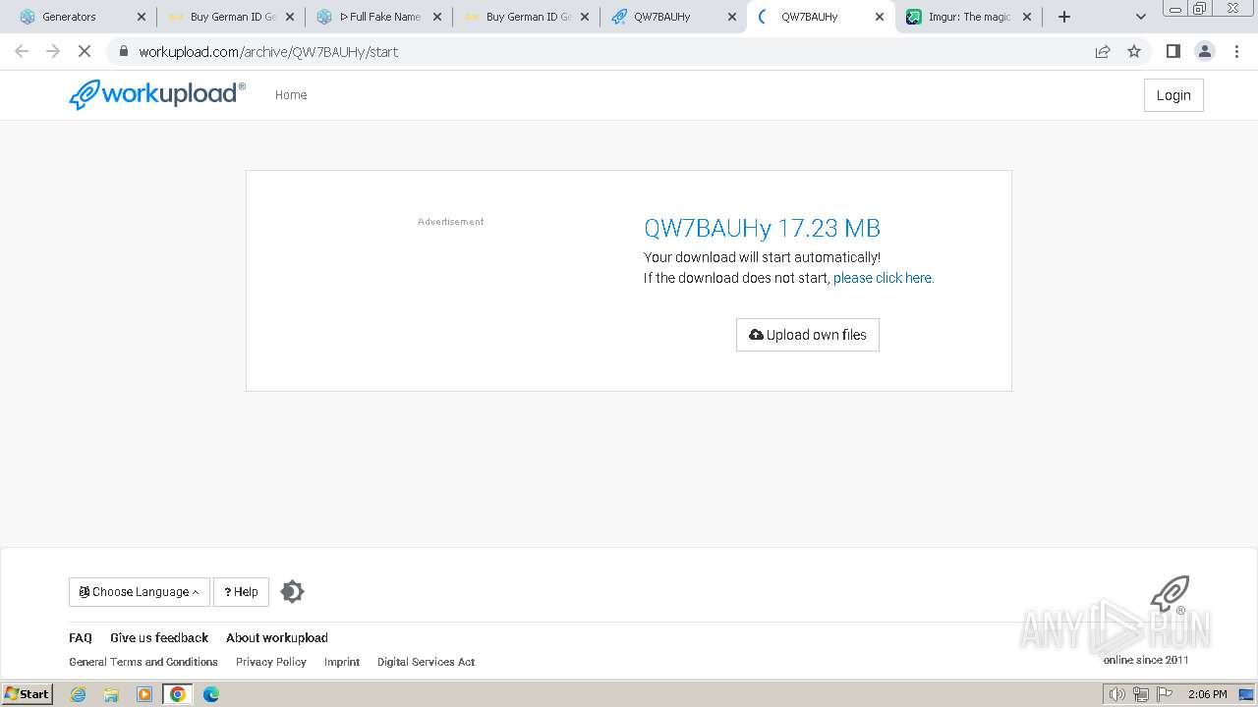Open Privacy Policy link

click(x=271, y=662)
